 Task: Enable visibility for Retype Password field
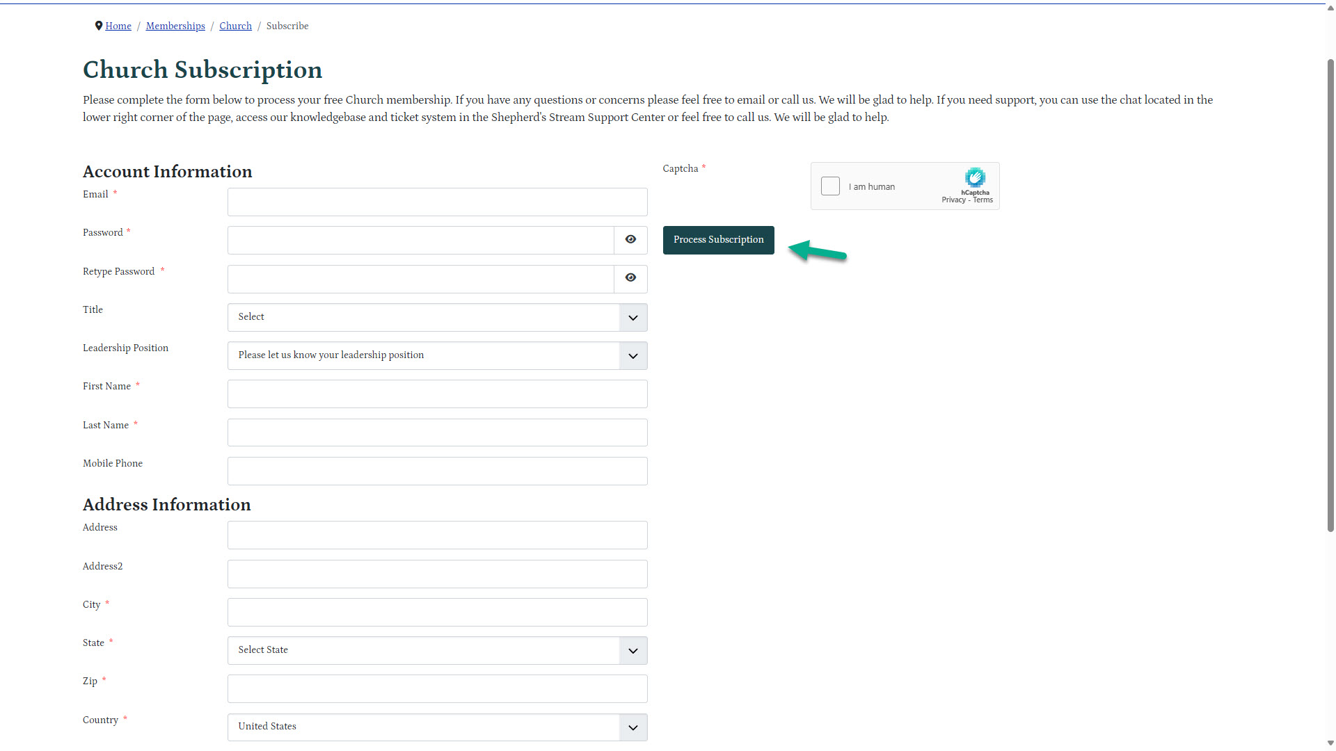tap(630, 278)
